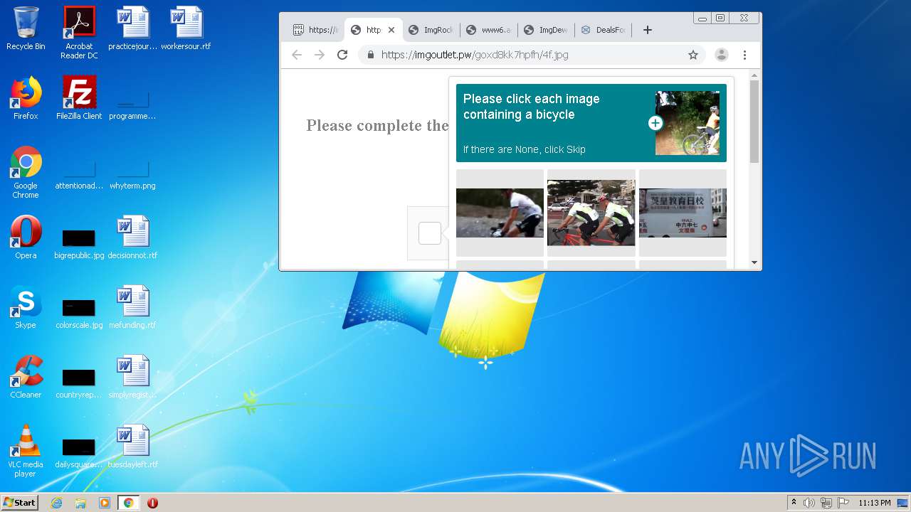
Task: Open Chrome's three-dot menu
Action: pos(744,55)
